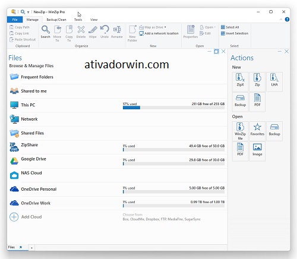Expand the Map as Drive dropdown
297x259 pixels.
coord(165,27)
